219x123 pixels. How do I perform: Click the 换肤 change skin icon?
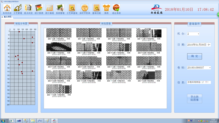pyautogui.click(x=106, y=8)
